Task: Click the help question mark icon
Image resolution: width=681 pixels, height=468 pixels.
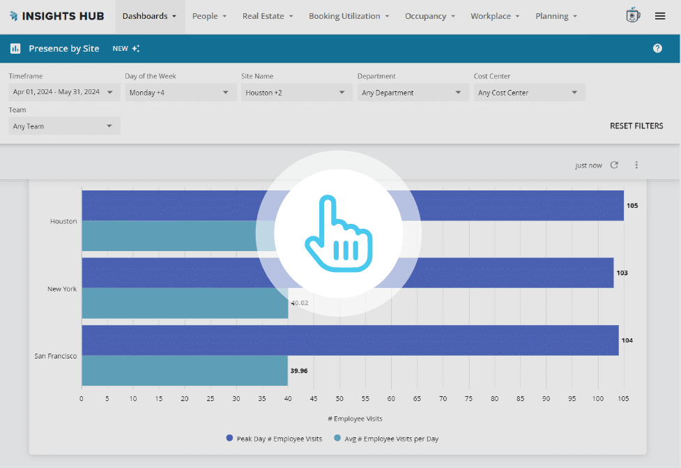Action: tap(657, 48)
